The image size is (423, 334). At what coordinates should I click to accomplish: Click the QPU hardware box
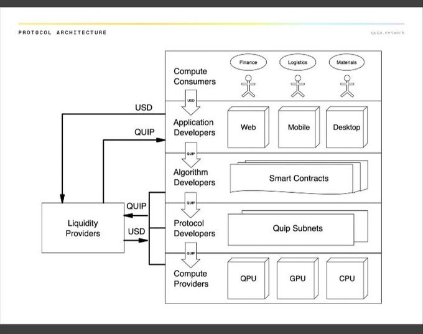(x=248, y=279)
